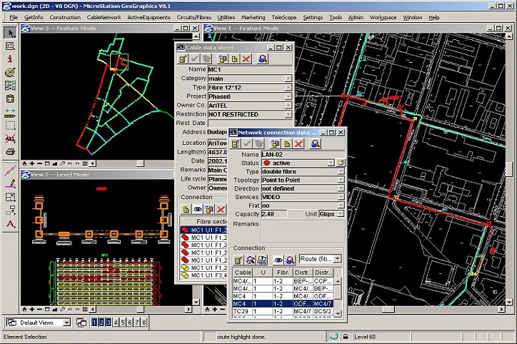Viewport: 517px width, 344px height.
Task: Click copy icon in Network connection data toolbar
Action: coord(276,143)
